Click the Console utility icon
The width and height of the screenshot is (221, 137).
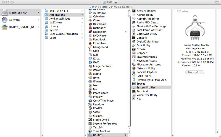[134, 38]
